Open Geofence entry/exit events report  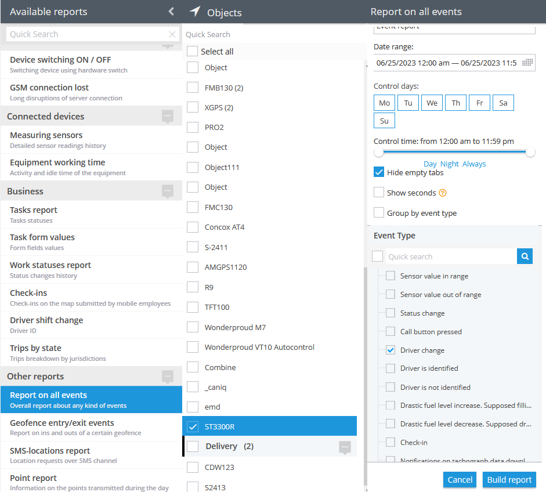pos(91,427)
